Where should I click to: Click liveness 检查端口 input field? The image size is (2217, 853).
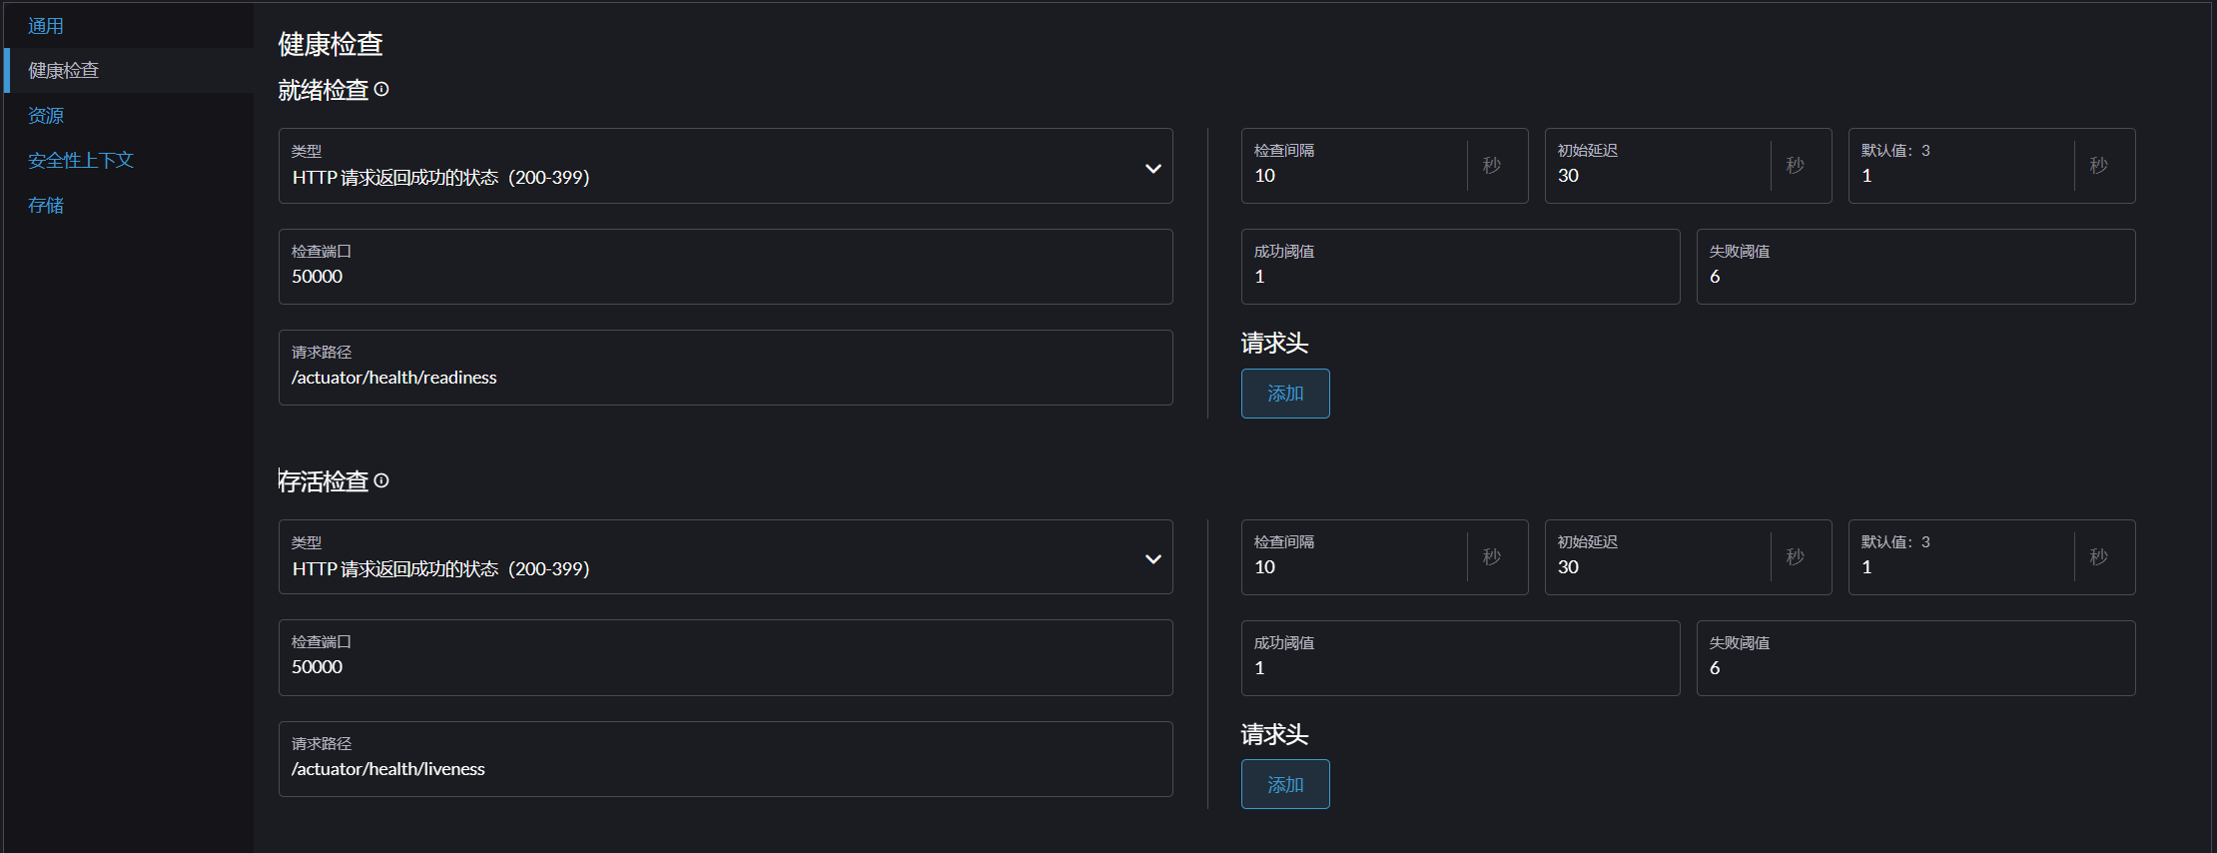pyautogui.click(x=725, y=667)
